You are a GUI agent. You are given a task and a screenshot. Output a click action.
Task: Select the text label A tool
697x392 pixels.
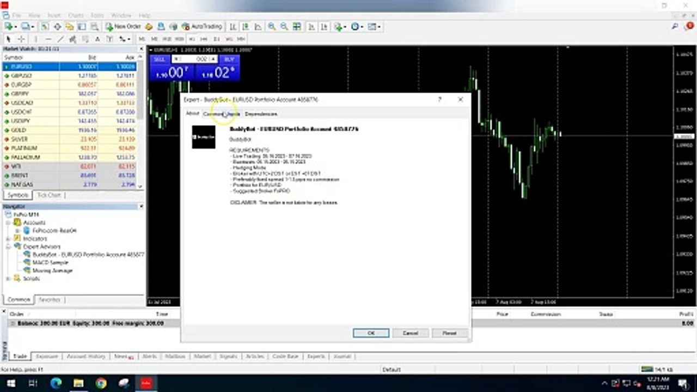(97, 39)
